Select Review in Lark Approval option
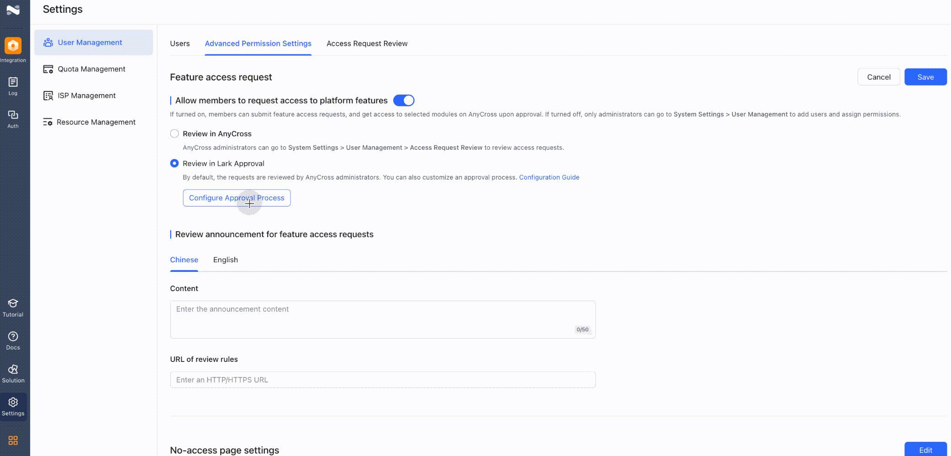The height and width of the screenshot is (456, 951). tap(174, 163)
